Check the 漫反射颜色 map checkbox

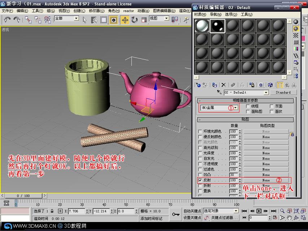tap(200, 137)
